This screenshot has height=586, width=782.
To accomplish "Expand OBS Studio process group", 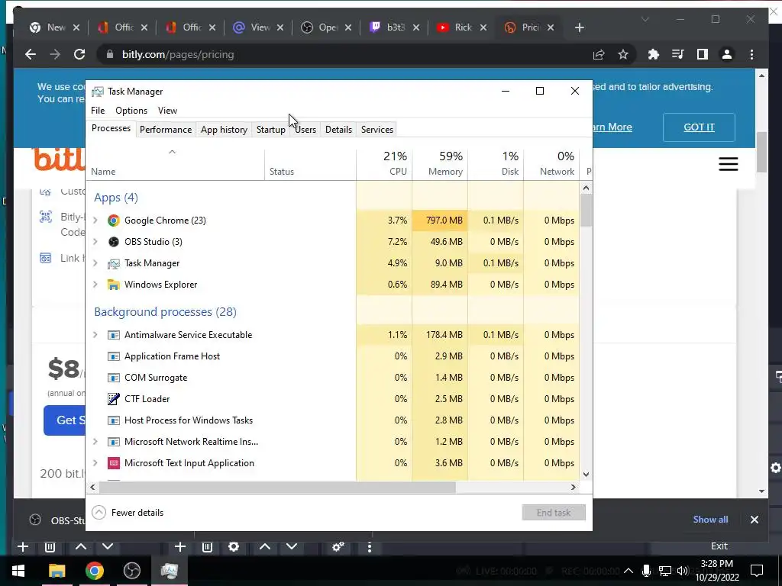I will [x=95, y=242].
